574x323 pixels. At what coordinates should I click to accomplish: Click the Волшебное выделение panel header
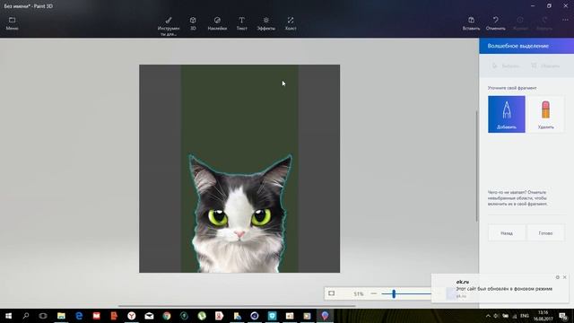tap(526, 46)
